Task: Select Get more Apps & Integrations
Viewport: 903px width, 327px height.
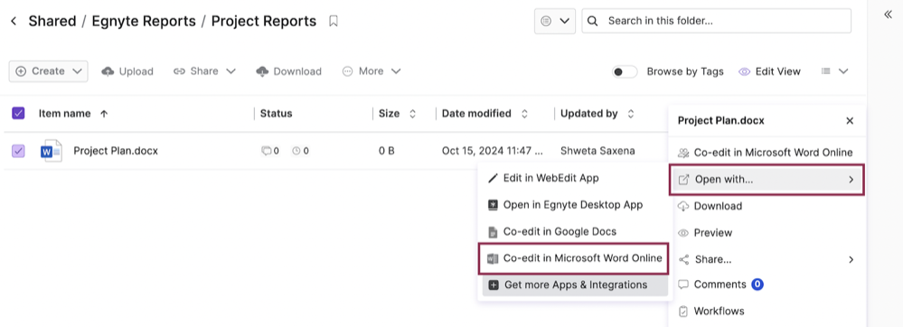Action: [x=575, y=285]
